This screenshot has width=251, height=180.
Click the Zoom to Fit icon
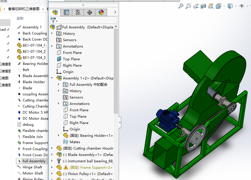(181, 6)
